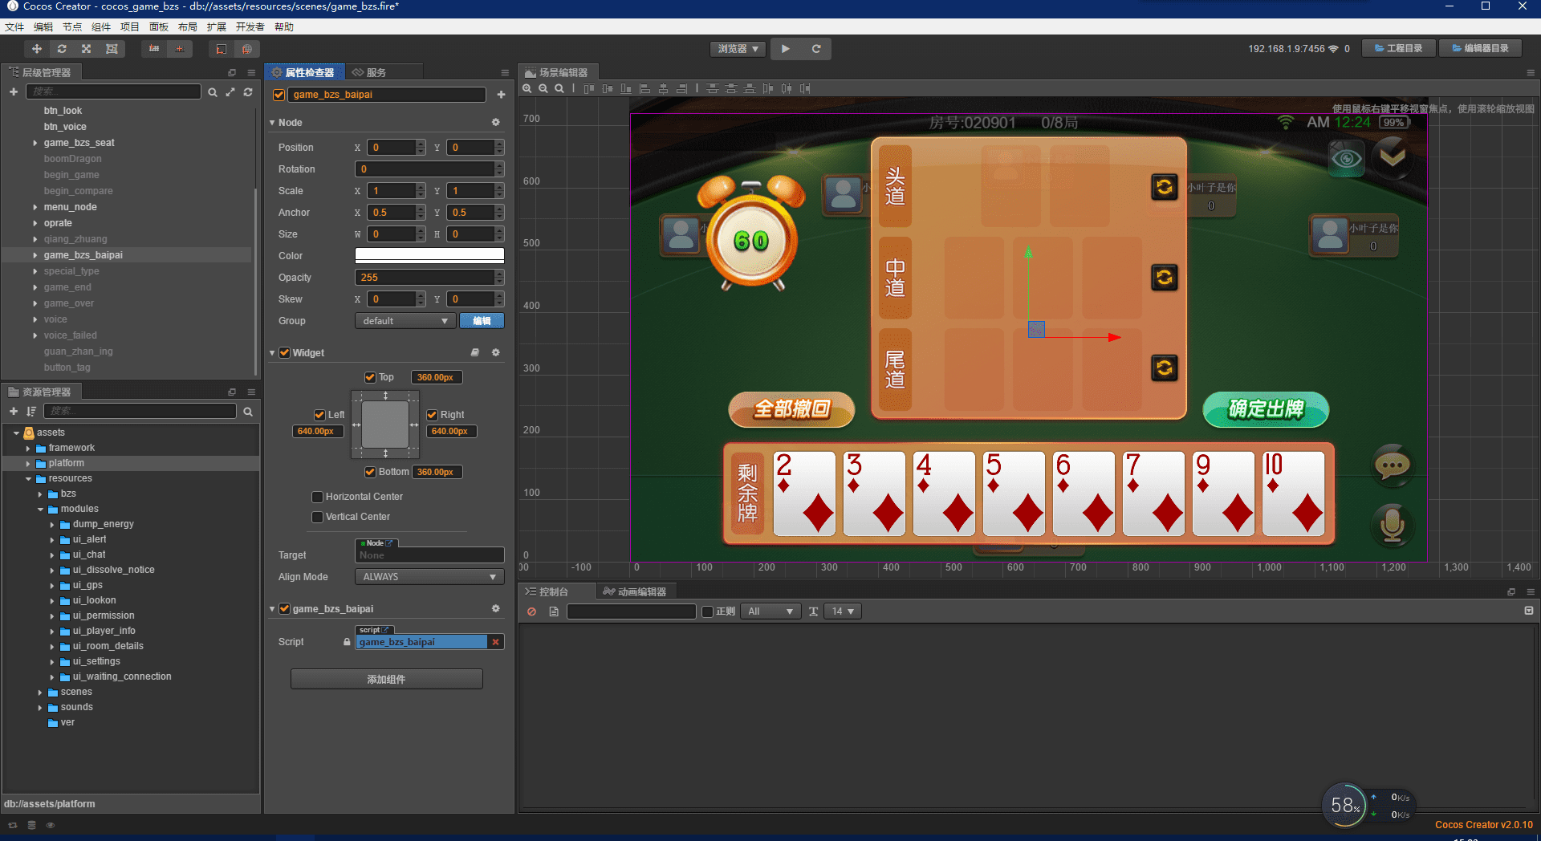Select the rotate transform tool
This screenshot has width=1541, height=841.
pos(62,49)
